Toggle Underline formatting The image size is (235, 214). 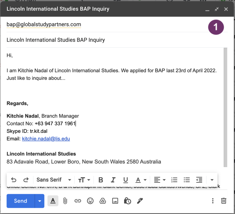coord(126,180)
